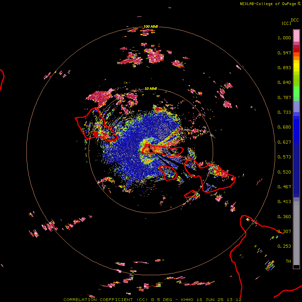Click the 1.000 value on color scale
This screenshot has height=302, width=302.
coord(284,38)
